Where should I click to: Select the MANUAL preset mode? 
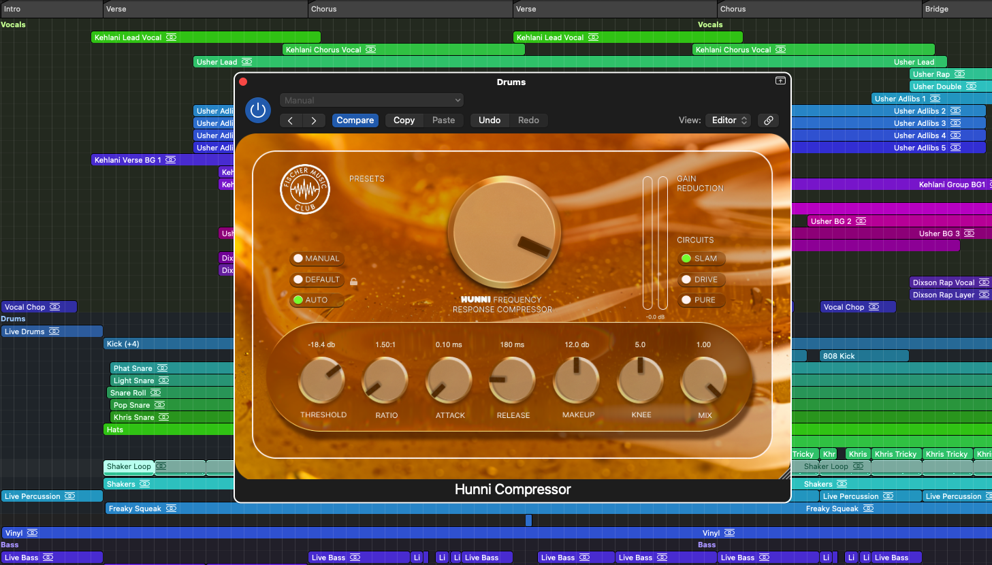coord(317,259)
